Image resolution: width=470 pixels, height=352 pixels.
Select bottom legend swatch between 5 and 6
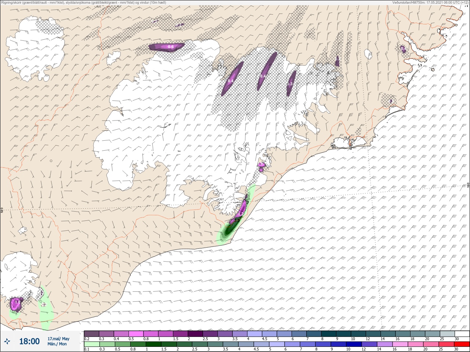point(277,344)
